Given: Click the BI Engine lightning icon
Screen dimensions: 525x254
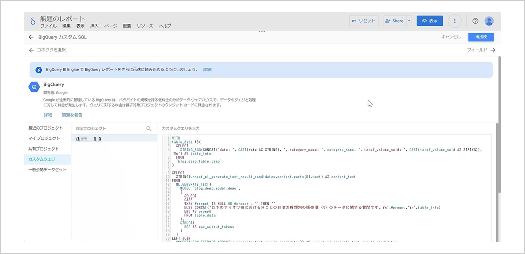Looking at the screenshot, I should pos(39,70).
